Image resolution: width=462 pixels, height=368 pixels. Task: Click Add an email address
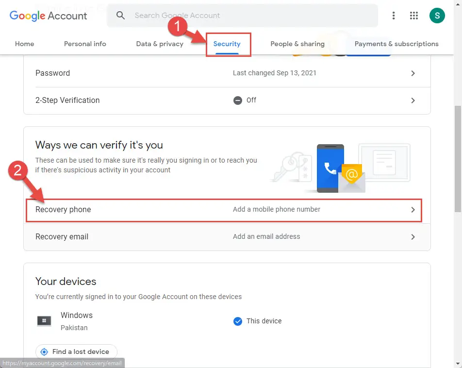266,236
